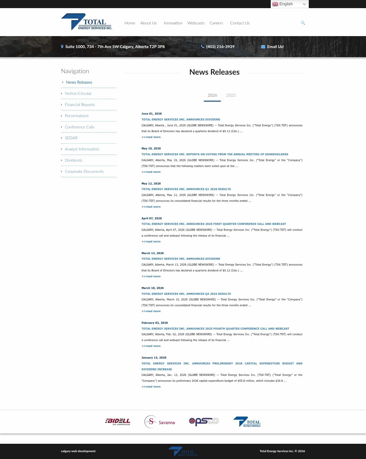Click read more under April 07, 2026
366x459 pixels.
[151, 241]
